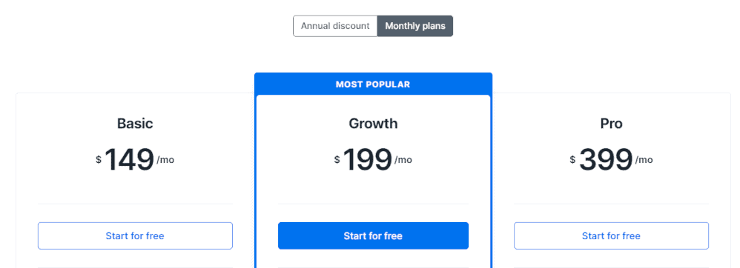Click the 149 price figure
740x268 pixels.
tap(129, 160)
